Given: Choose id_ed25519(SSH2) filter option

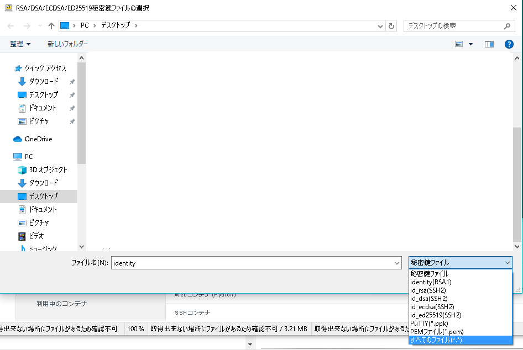Looking at the screenshot, I should point(461,315).
